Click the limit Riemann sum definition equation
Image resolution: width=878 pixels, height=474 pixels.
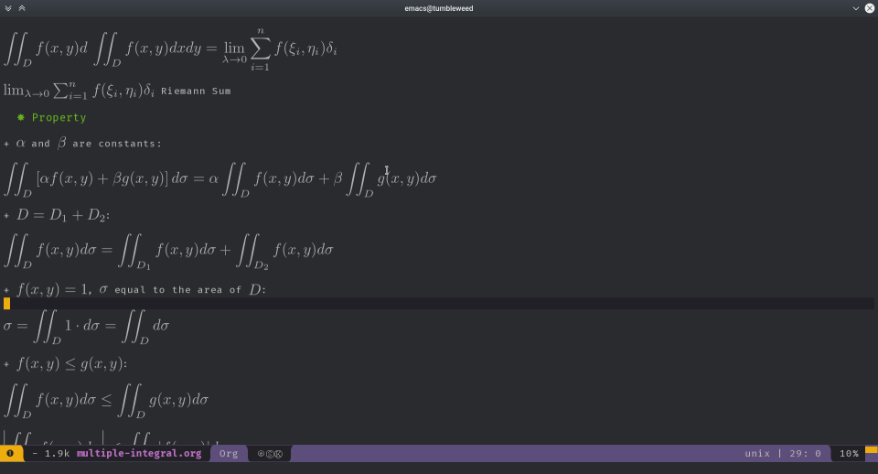point(170,48)
